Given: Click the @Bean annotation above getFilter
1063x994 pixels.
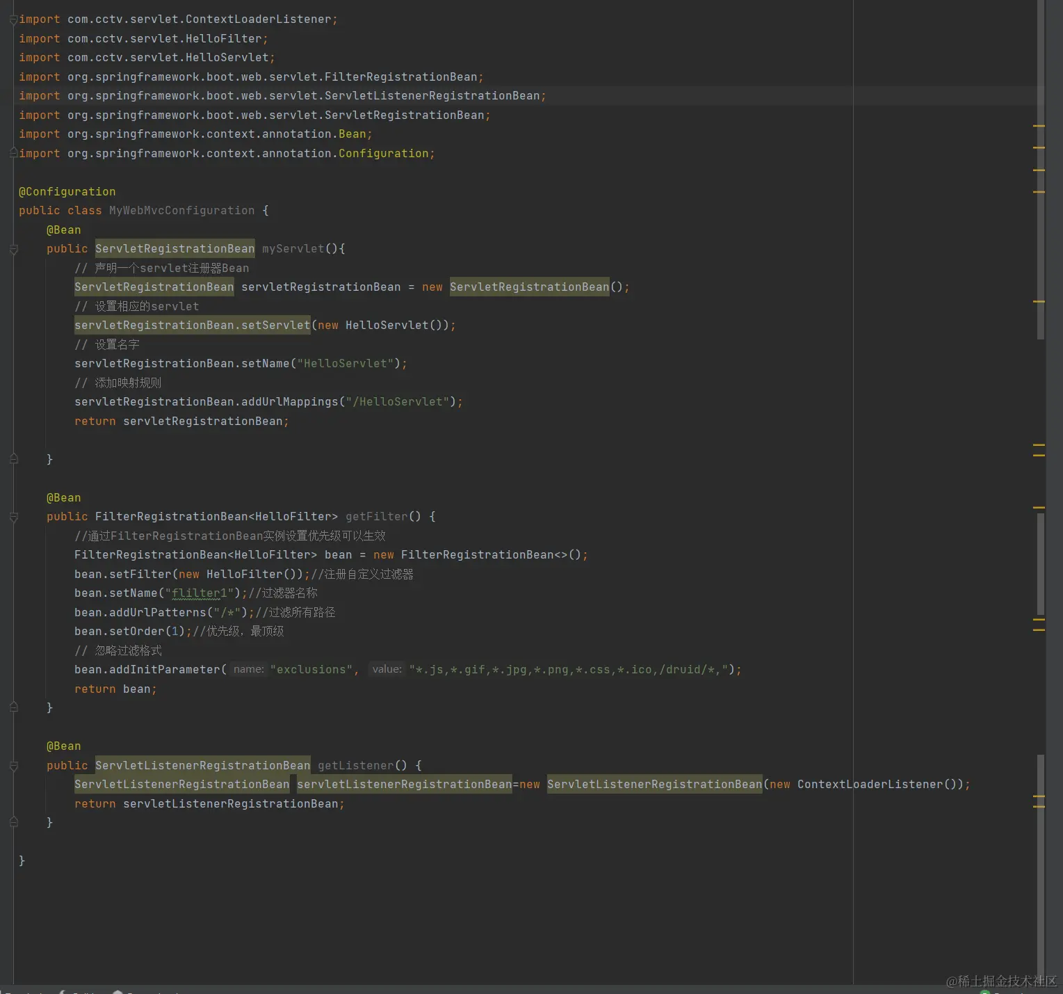Looking at the screenshot, I should [64, 497].
